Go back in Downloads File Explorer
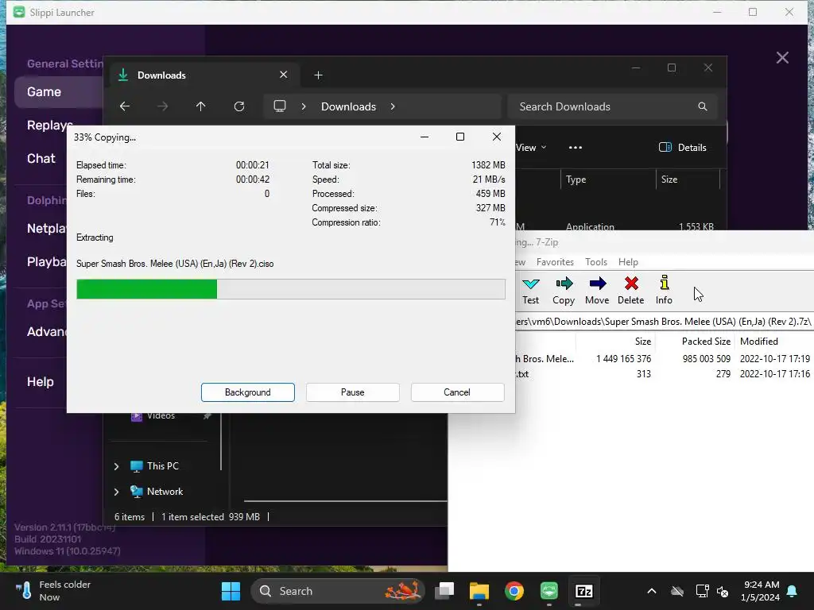The image size is (814, 610). click(x=125, y=106)
